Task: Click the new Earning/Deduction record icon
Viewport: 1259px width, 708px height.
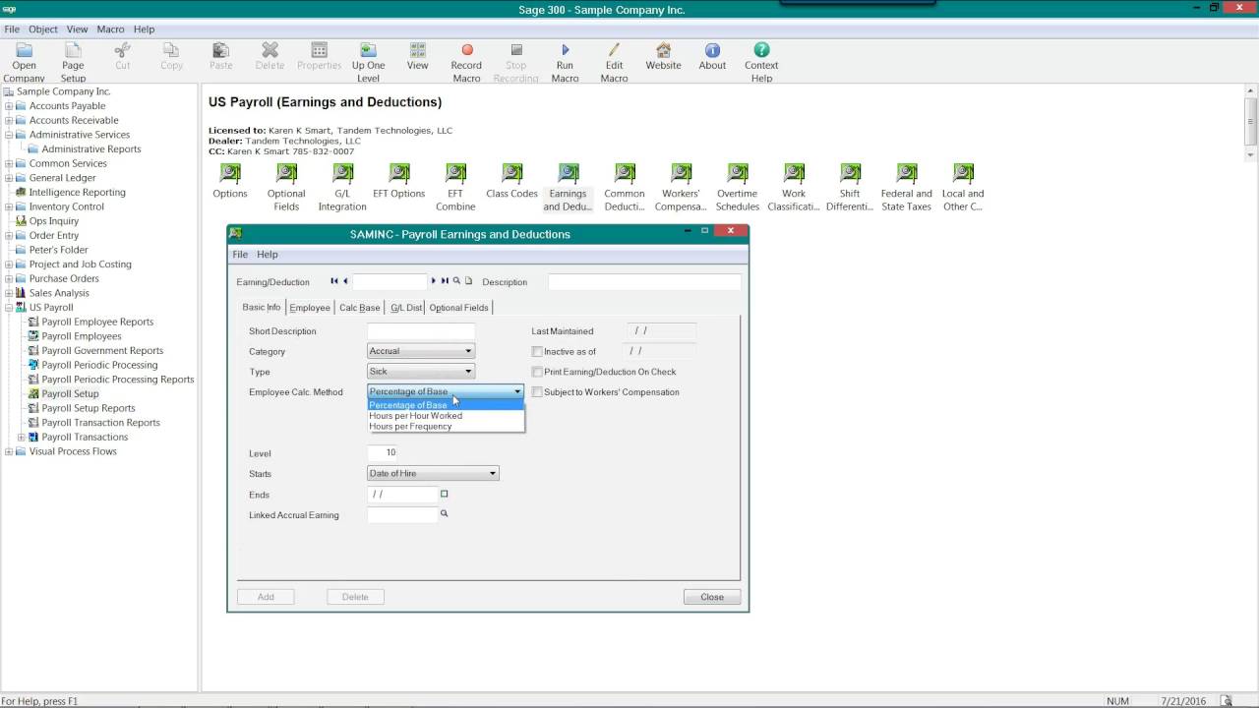Action: pyautogui.click(x=468, y=281)
